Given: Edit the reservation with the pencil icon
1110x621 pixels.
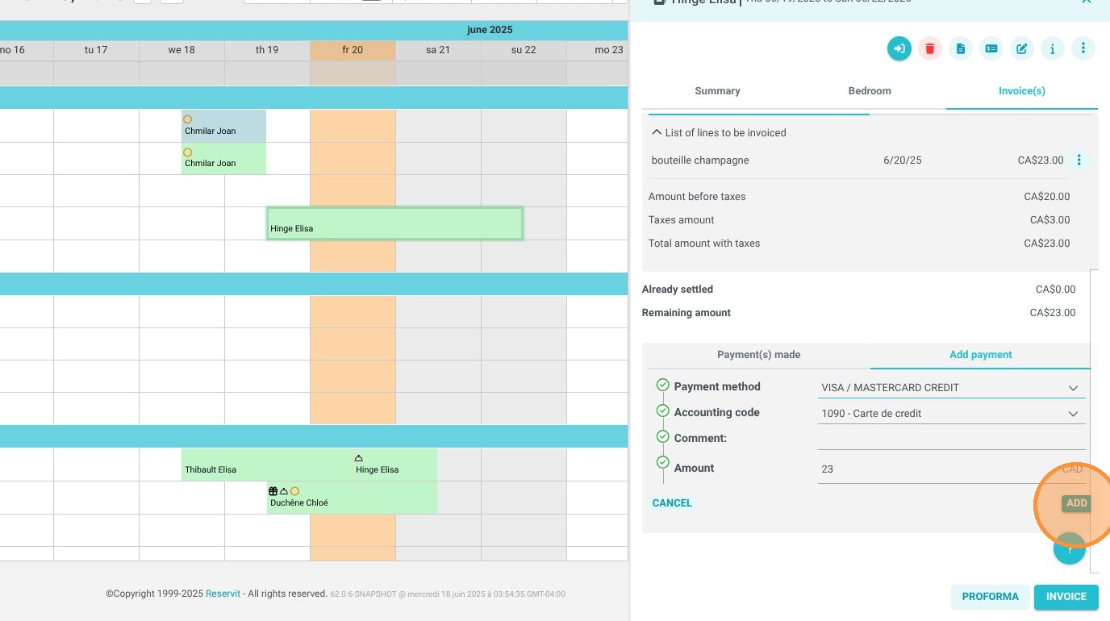Looking at the screenshot, I should [x=1022, y=48].
